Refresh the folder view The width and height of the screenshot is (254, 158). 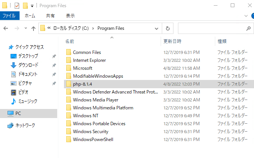click(x=168, y=28)
